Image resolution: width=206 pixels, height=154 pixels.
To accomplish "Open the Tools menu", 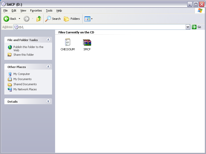I will [49, 11].
